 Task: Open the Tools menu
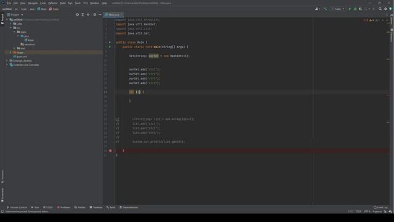pyautogui.click(x=78, y=3)
